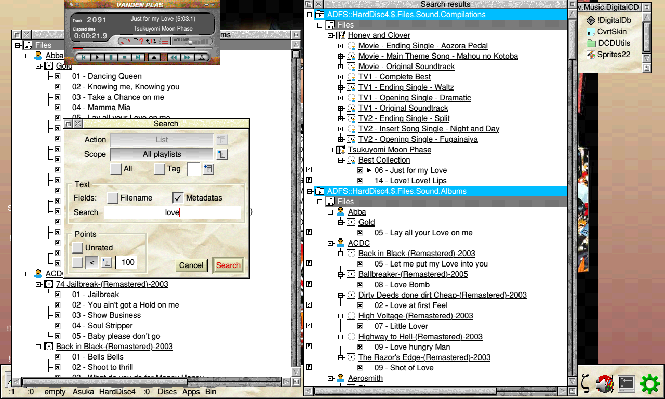Click the Apps item on the iconbar
Image resolution: width=665 pixels, height=399 pixels.
coord(191,391)
